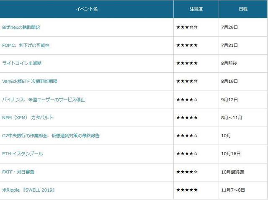Click the star rating in the Bitfinex row
The height and width of the screenshot is (200, 268).
187,27
